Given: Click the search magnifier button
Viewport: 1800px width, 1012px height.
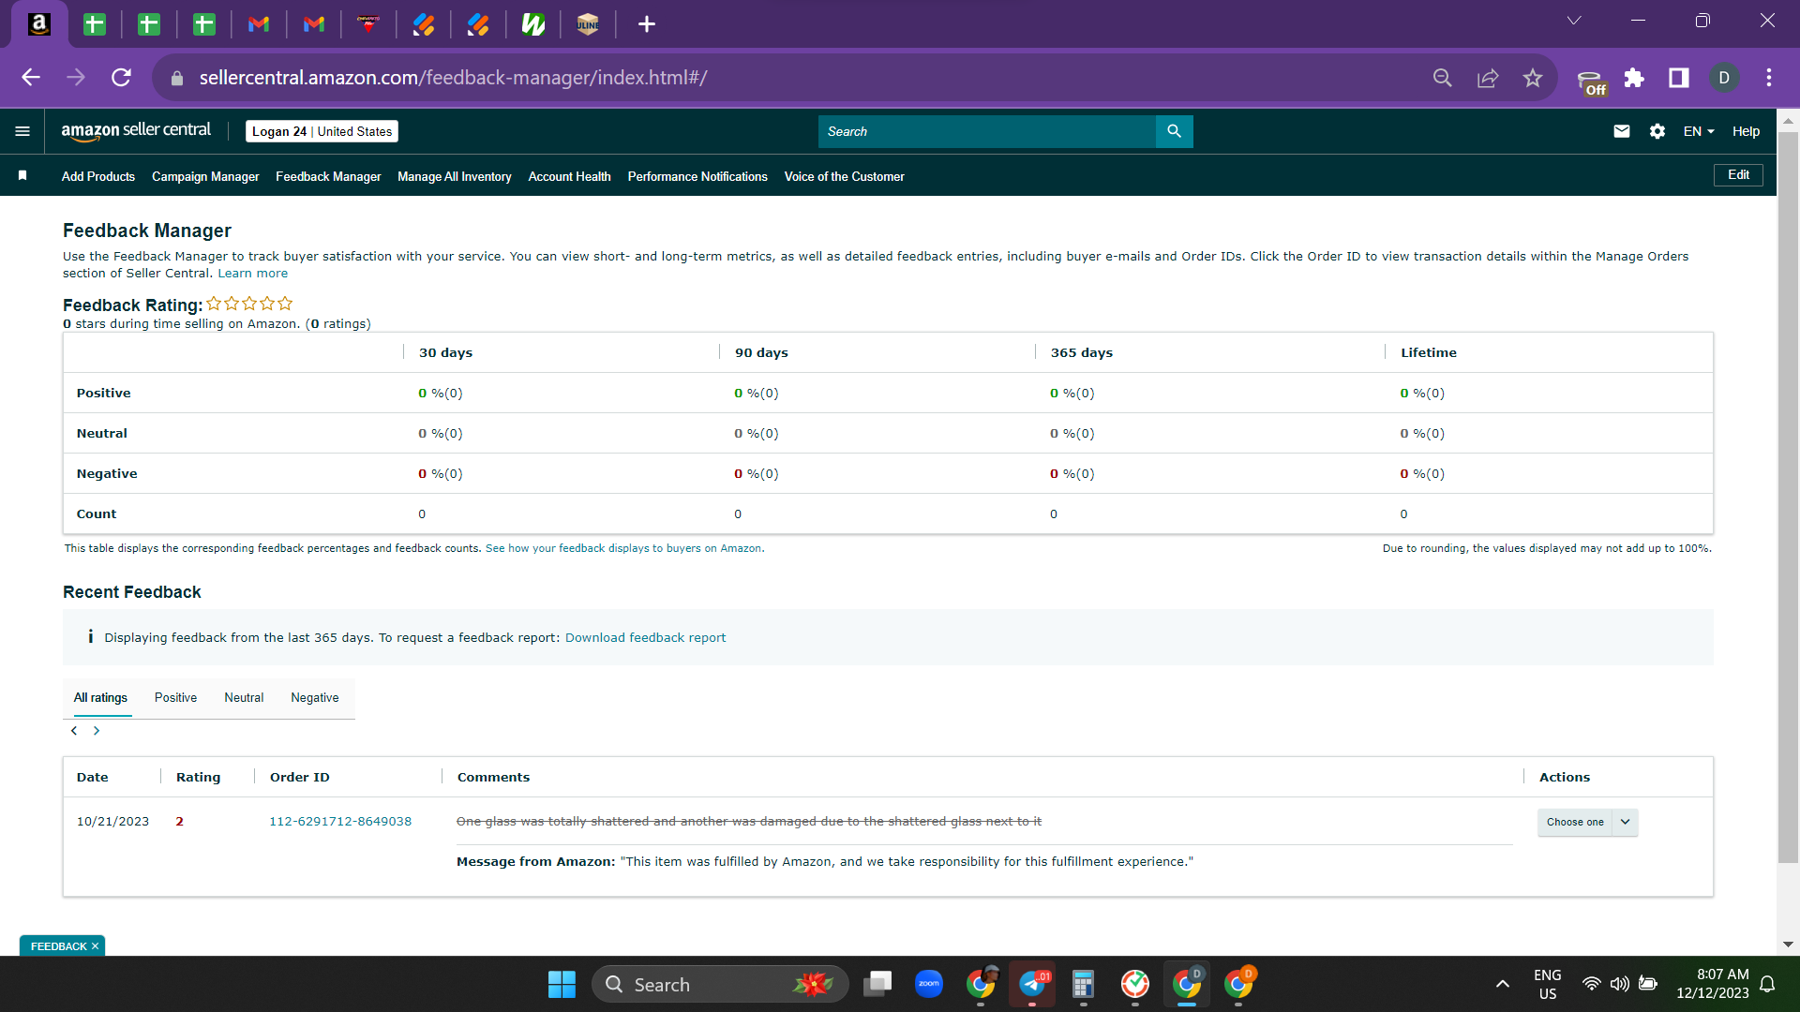Looking at the screenshot, I should click(x=1174, y=131).
